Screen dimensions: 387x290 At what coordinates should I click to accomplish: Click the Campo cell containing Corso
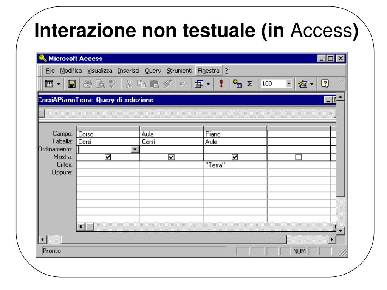[x=108, y=134]
